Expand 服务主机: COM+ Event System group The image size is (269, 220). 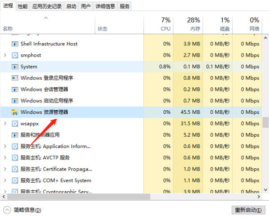coord(5,180)
